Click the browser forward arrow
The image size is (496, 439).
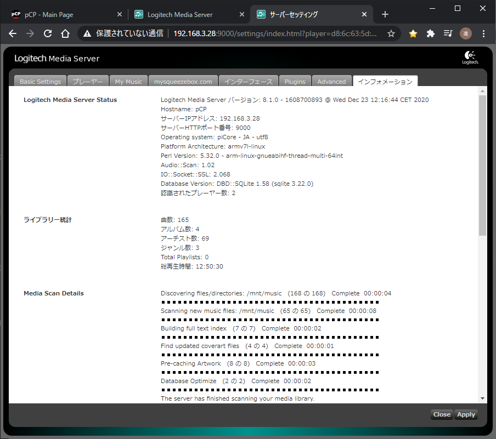point(30,33)
